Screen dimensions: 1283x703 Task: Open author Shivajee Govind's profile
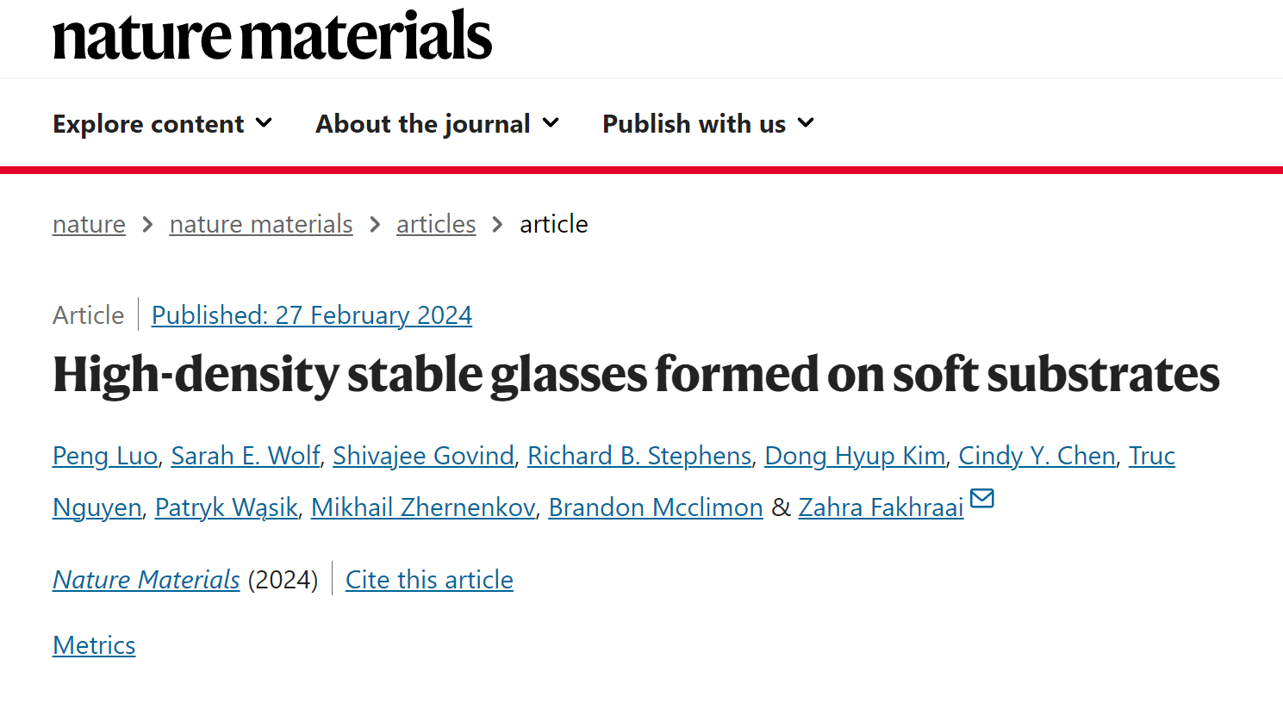(x=424, y=456)
